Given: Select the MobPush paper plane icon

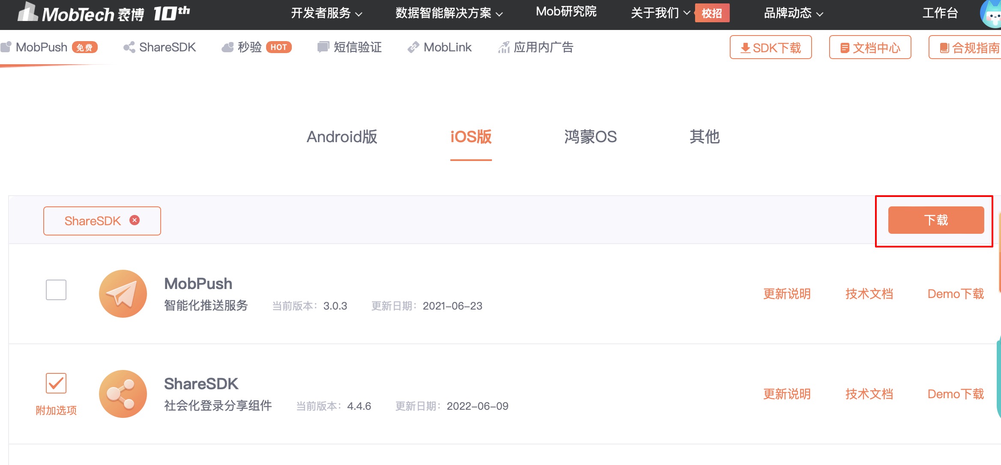Looking at the screenshot, I should click(x=123, y=294).
